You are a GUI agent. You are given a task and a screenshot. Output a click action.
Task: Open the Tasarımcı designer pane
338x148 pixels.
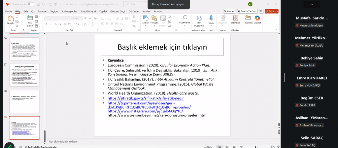pos(248,19)
